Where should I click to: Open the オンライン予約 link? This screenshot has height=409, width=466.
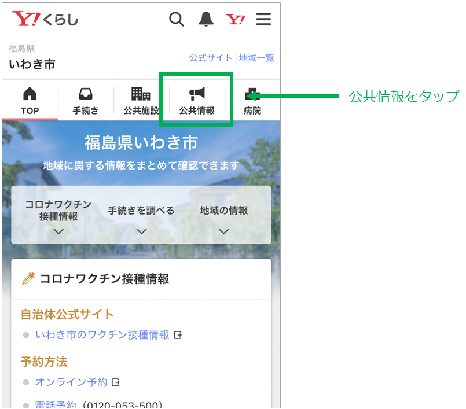[x=71, y=382]
